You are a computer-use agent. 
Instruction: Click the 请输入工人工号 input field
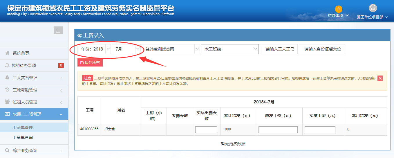point(280,49)
